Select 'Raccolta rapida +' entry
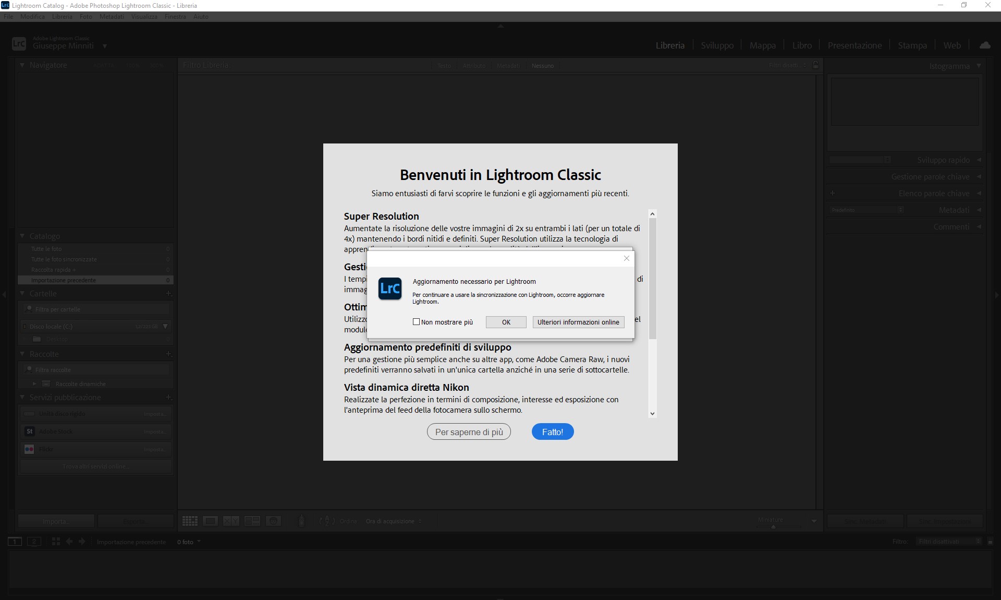The image size is (1001, 600). tap(95, 270)
